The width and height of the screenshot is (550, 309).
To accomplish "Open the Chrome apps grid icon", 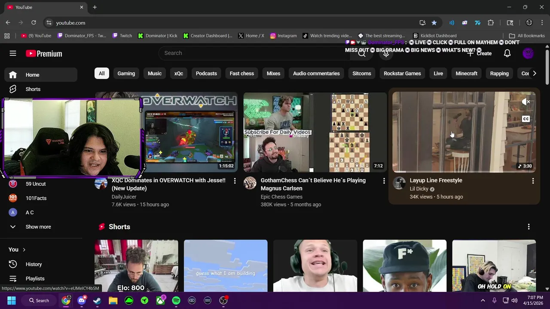I will pos(7,36).
